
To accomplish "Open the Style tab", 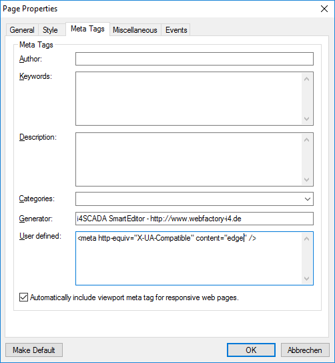I will click(50, 30).
